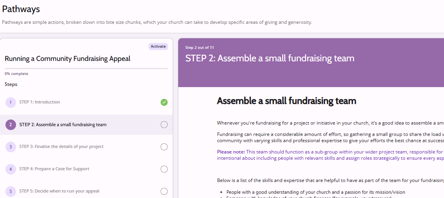Go to STEP 3: Finalise the details

point(61,147)
